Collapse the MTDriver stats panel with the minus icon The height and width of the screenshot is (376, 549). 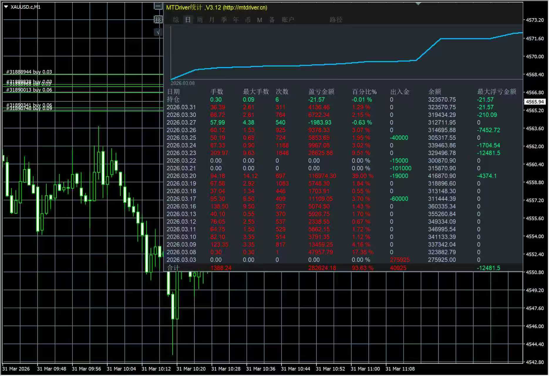(x=158, y=6)
